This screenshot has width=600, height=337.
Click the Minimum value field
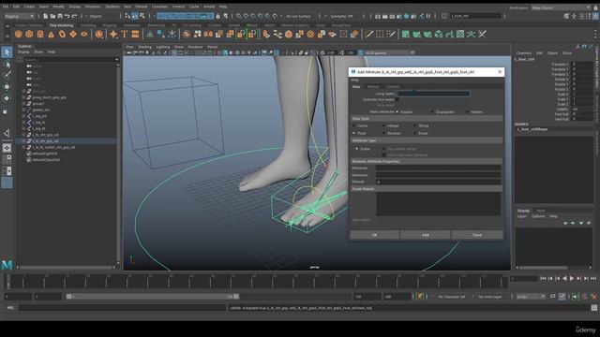tap(439, 168)
